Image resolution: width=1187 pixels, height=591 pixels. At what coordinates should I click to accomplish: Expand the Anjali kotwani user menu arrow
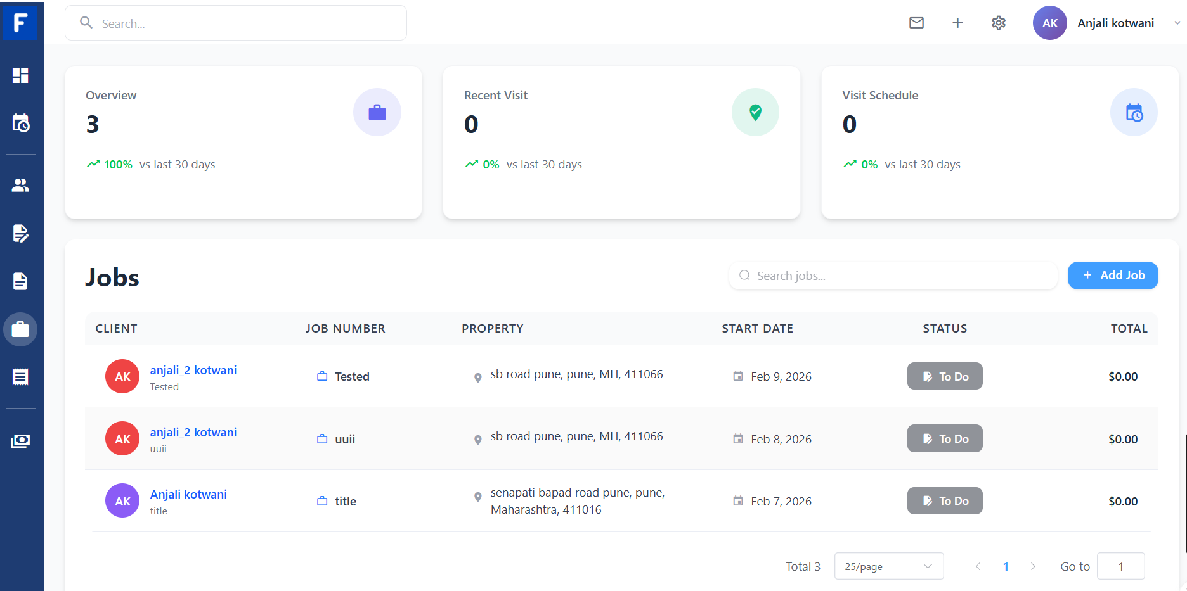[1177, 23]
